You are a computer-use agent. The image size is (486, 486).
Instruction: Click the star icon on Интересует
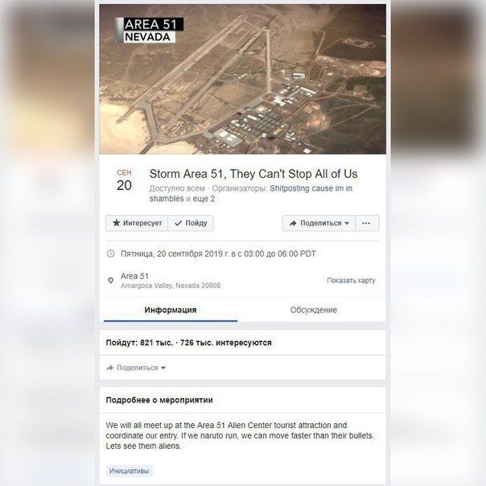[116, 223]
